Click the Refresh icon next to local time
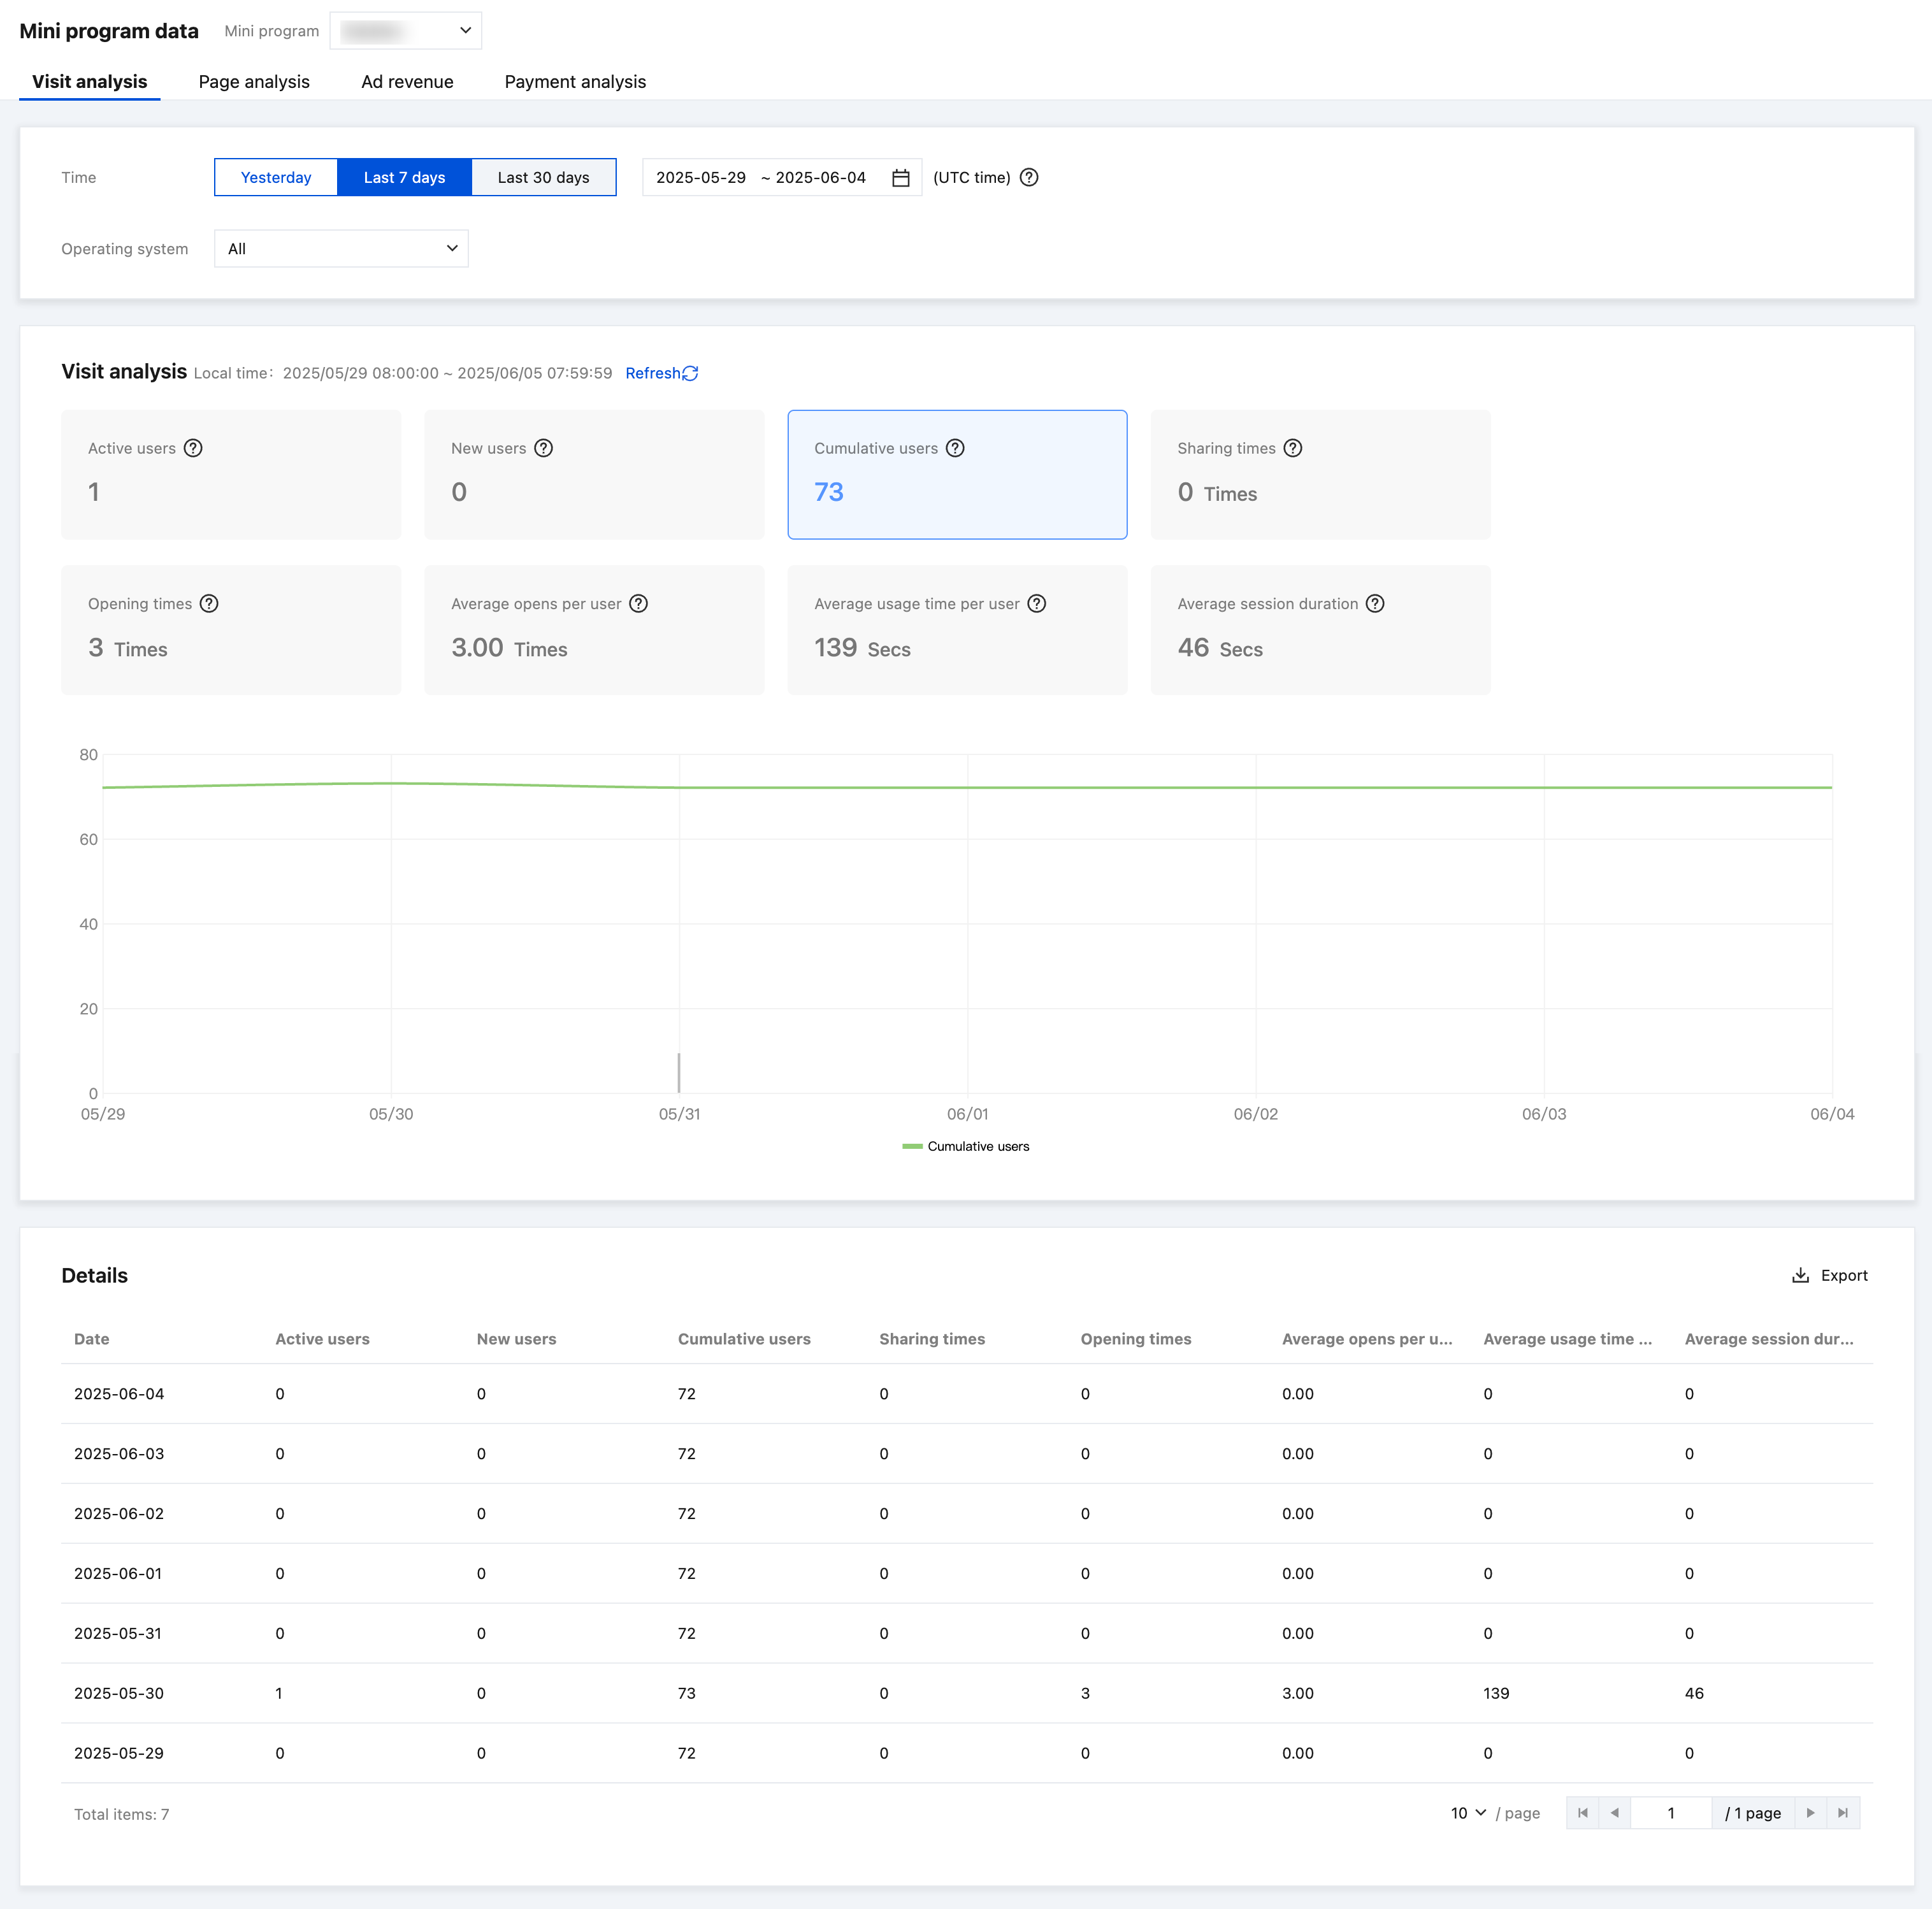 pyautogui.click(x=690, y=373)
